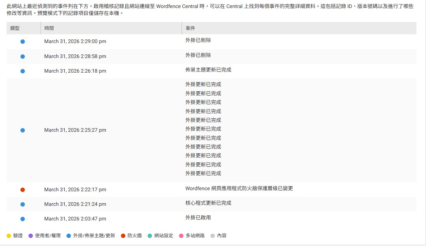Select the 佈景主題更新已完成 event text
This screenshot has height=246, width=426.
(x=208, y=70)
